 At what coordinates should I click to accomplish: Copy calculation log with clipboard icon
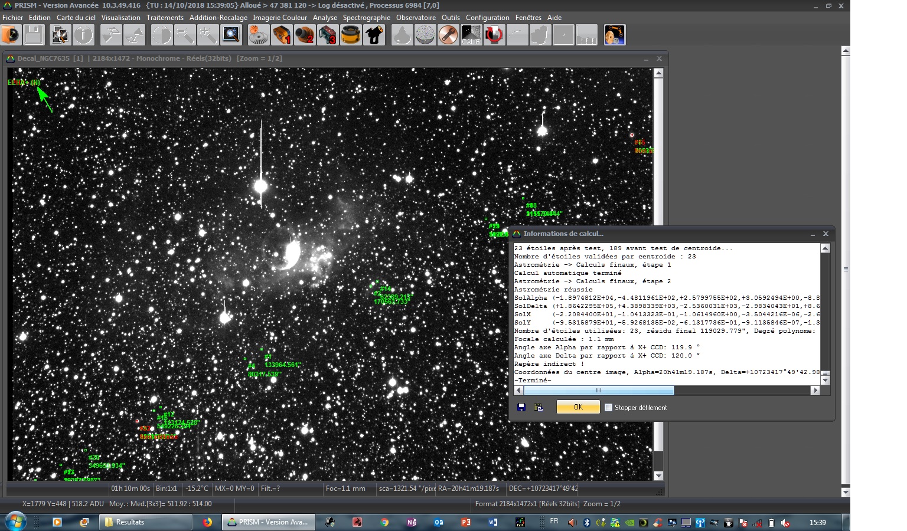[x=539, y=407]
